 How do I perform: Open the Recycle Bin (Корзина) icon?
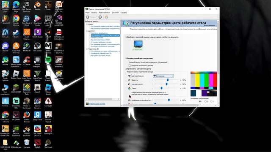point(27,144)
